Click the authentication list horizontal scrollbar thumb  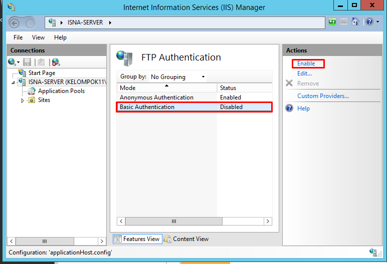tap(174, 221)
